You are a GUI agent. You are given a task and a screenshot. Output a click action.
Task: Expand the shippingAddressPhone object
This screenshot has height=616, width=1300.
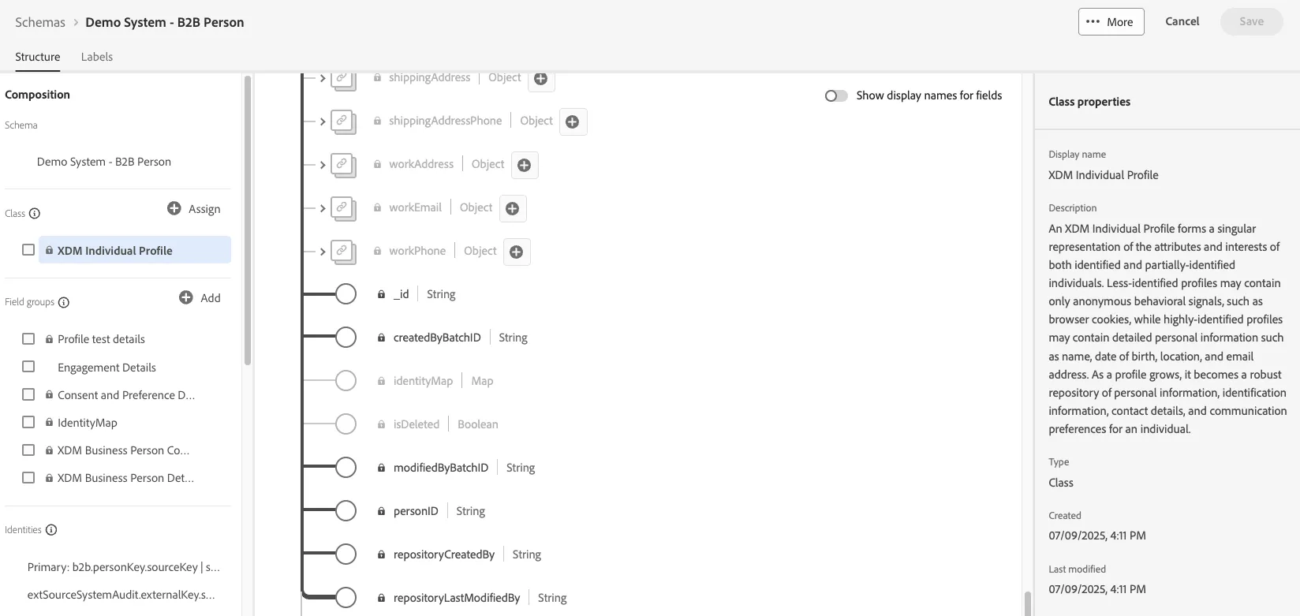pyautogui.click(x=323, y=121)
